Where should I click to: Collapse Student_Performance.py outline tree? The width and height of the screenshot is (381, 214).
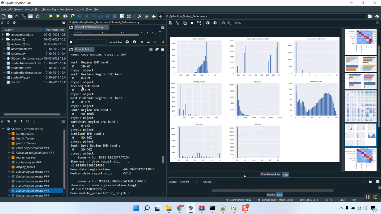(x=3, y=129)
